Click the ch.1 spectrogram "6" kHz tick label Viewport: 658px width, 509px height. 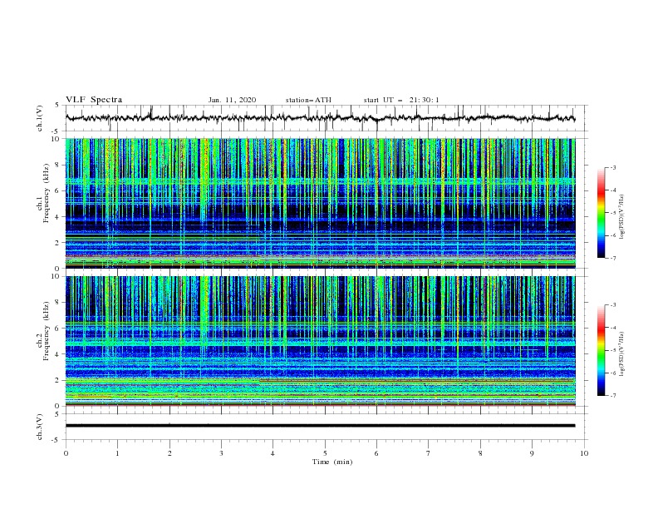coord(57,190)
